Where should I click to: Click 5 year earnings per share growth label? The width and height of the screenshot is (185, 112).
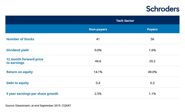[x=32, y=94]
